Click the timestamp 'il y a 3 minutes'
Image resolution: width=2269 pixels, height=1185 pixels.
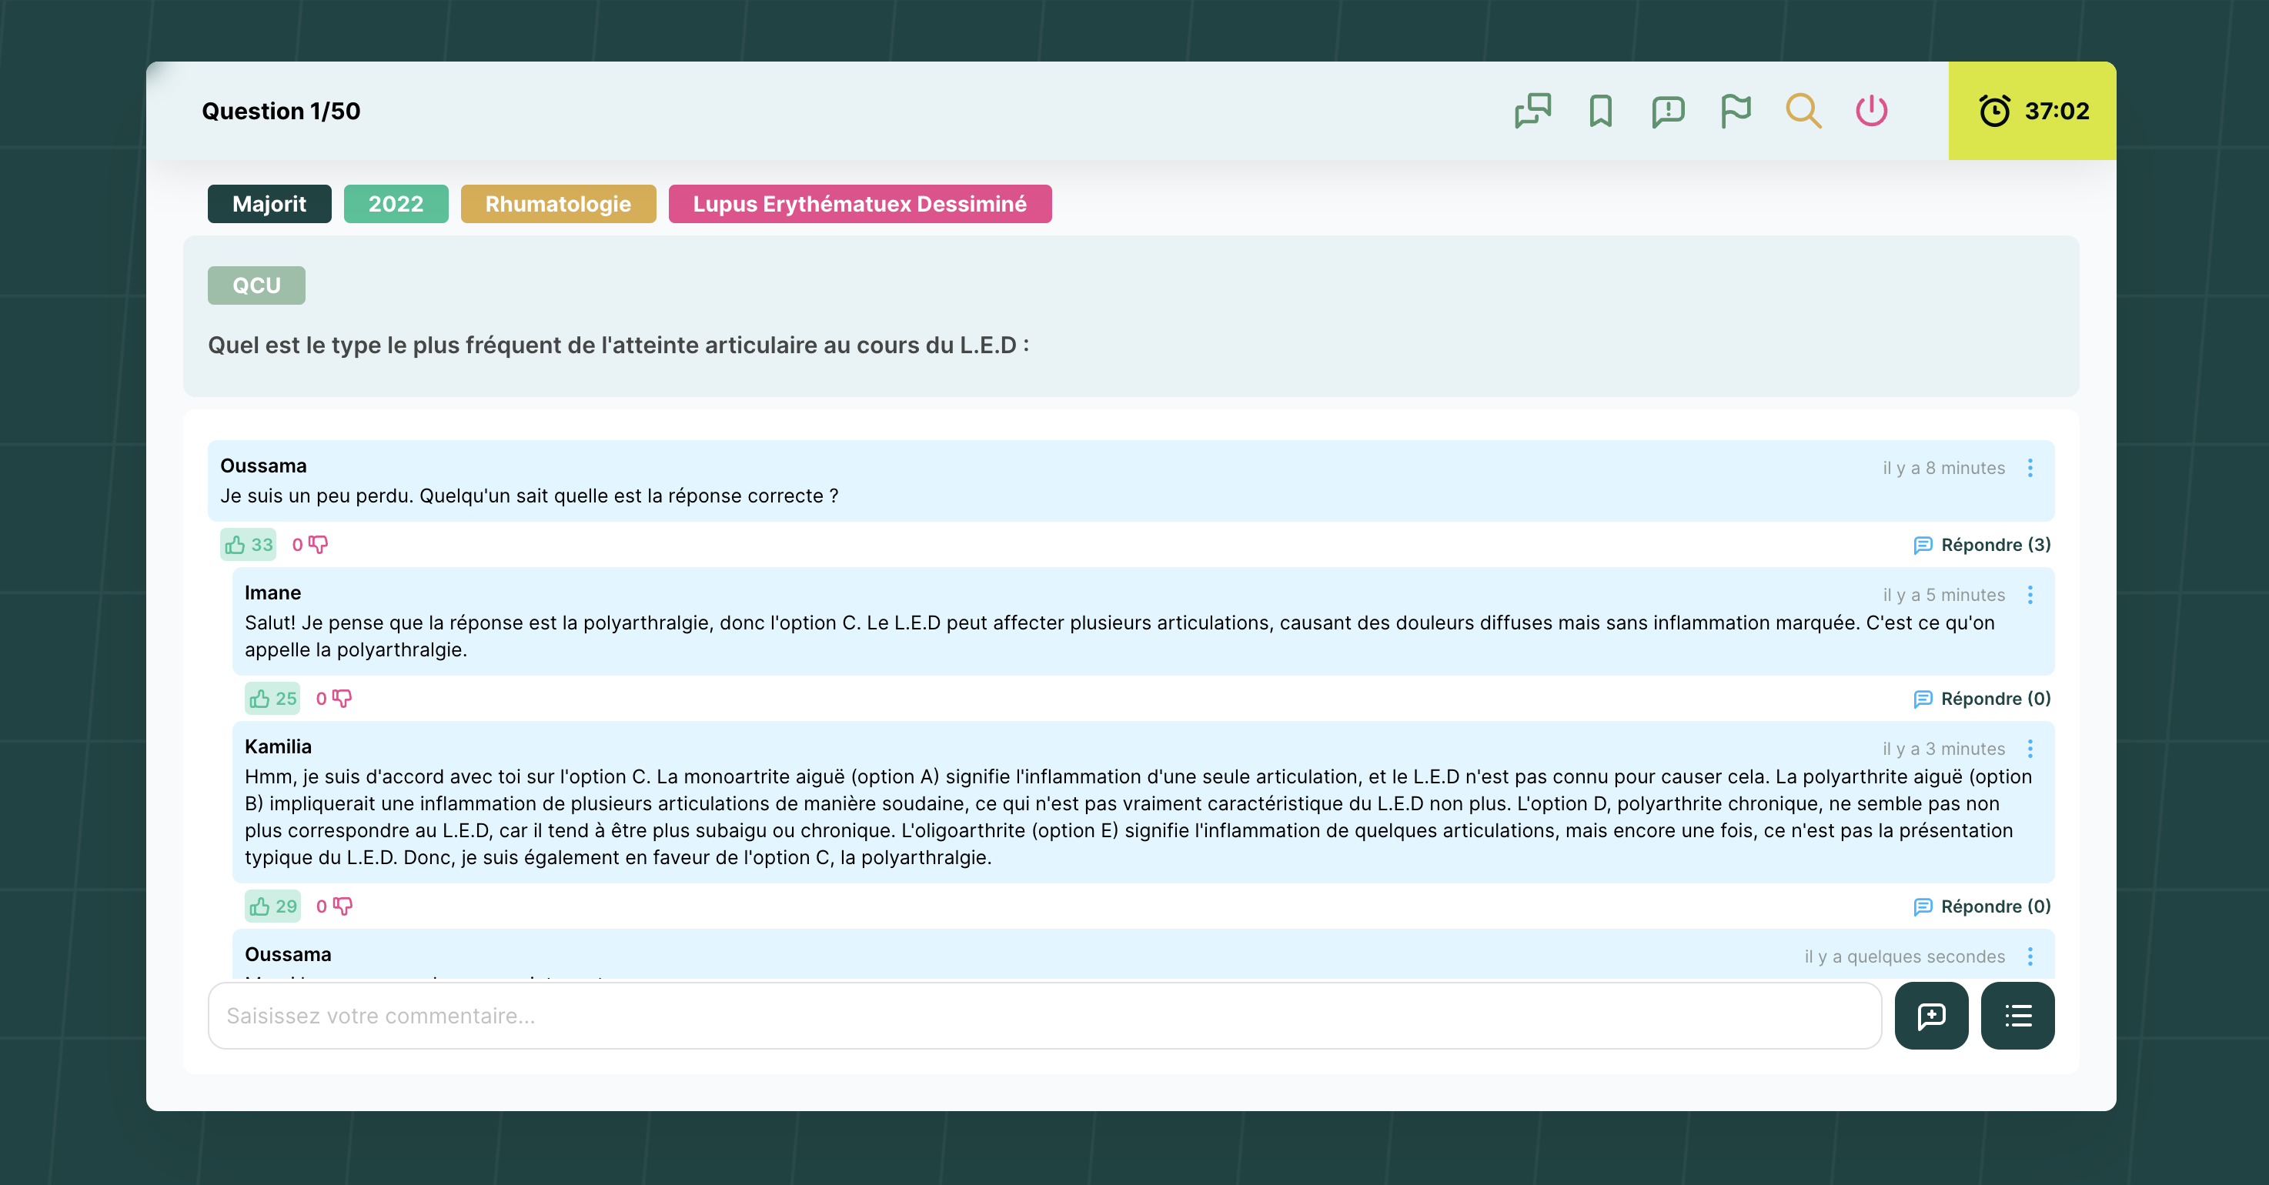(1944, 749)
